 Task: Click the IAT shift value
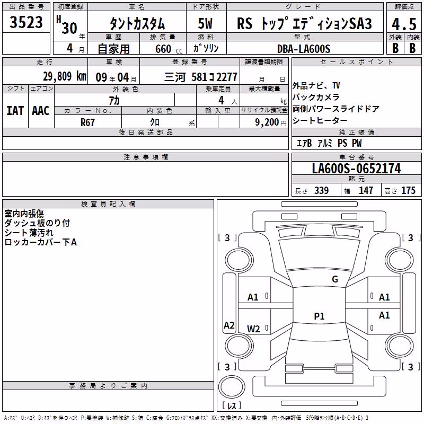[15, 111]
